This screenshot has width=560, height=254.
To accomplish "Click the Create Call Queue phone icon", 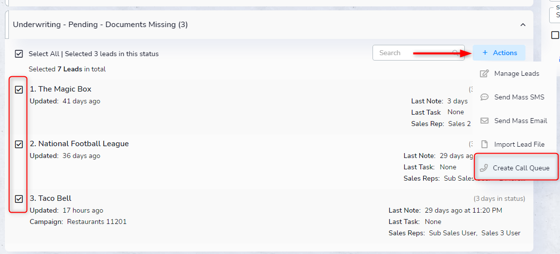I will (x=484, y=168).
